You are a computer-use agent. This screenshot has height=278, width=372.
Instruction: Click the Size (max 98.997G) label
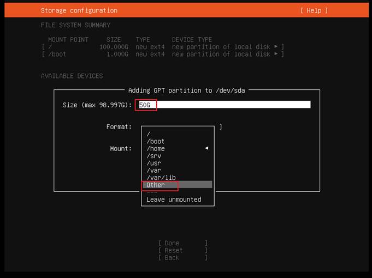97,105
